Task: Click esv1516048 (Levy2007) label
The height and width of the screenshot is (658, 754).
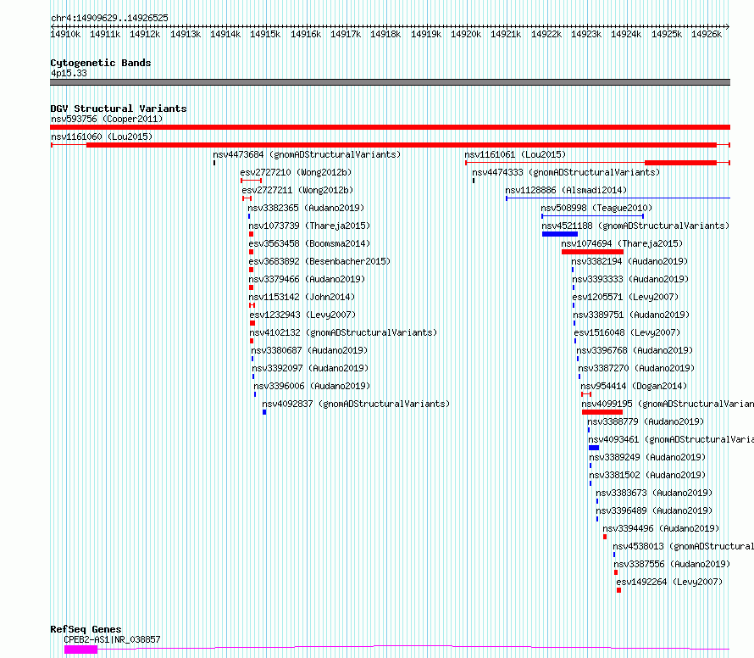Action: pyautogui.click(x=627, y=332)
